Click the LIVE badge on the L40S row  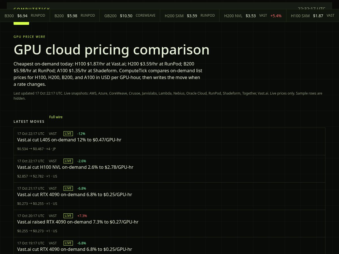point(68,133)
